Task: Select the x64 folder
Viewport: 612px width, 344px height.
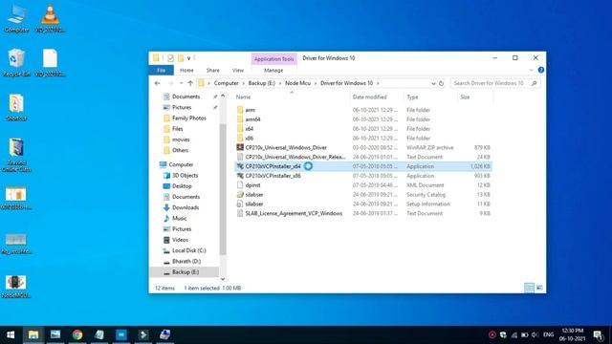Action: (x=249, y=129)
